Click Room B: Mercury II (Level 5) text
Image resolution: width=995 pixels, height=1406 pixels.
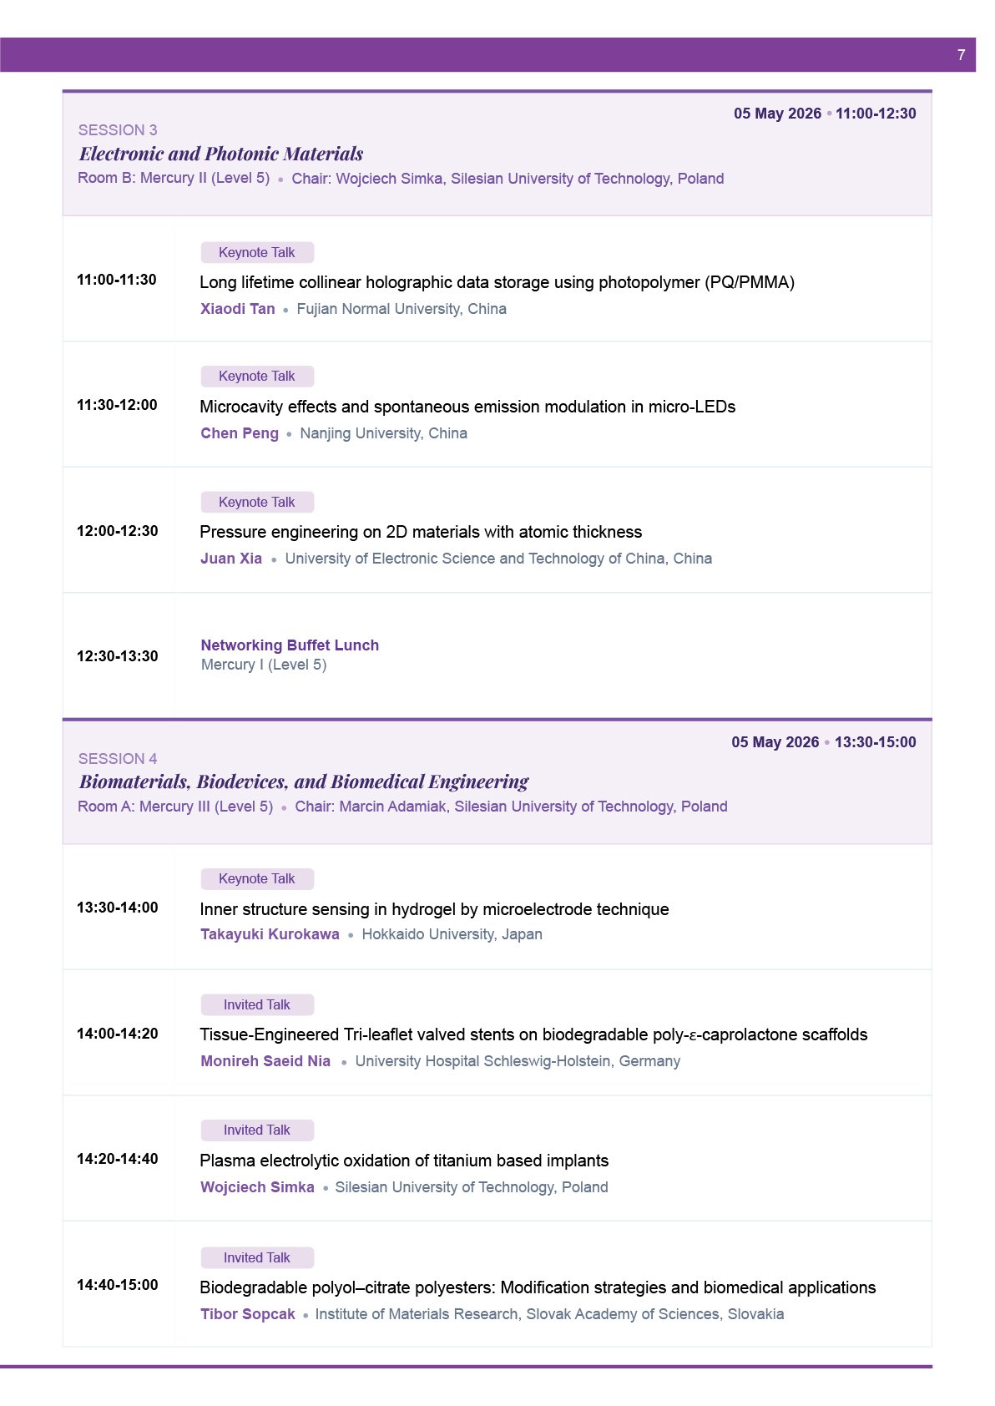tap(174, 178)
